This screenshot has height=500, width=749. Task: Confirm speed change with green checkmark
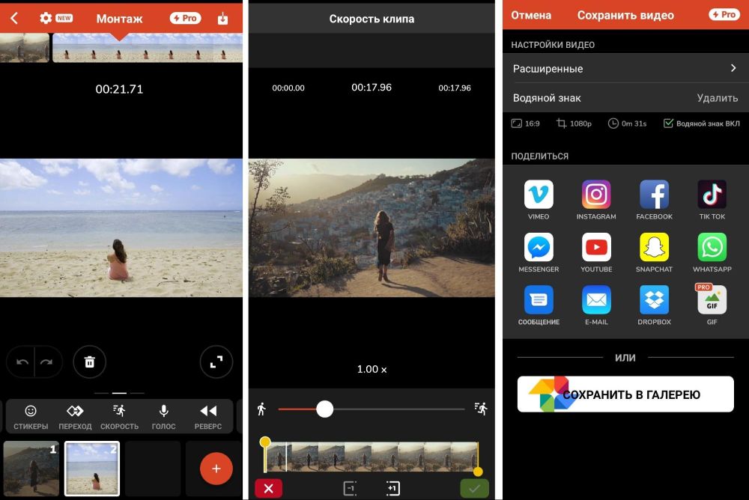(474, 489)
